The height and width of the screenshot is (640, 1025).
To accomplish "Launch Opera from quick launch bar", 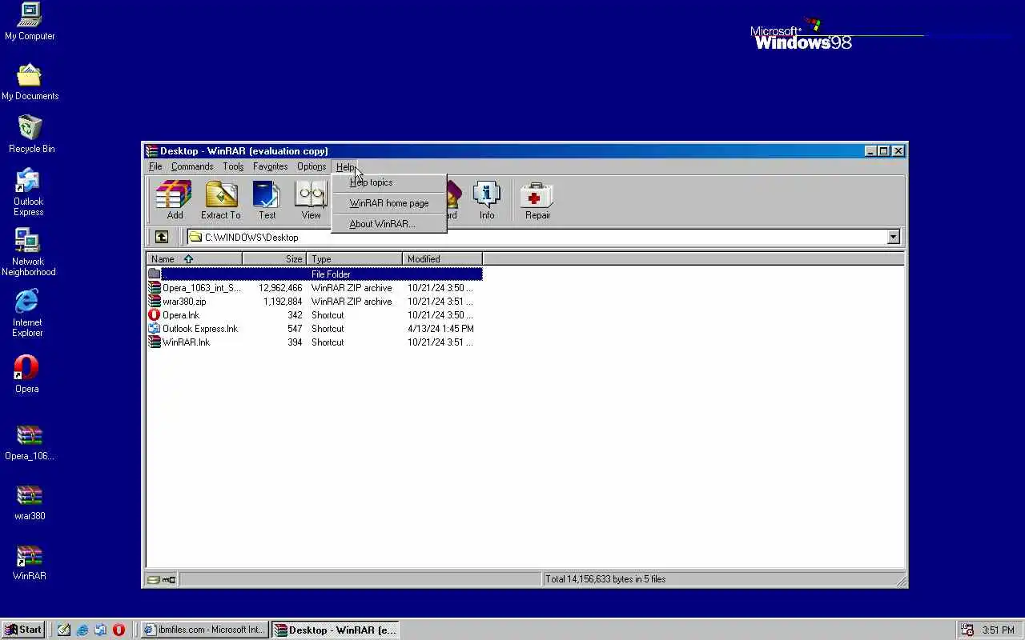I will tap(119, 630).
